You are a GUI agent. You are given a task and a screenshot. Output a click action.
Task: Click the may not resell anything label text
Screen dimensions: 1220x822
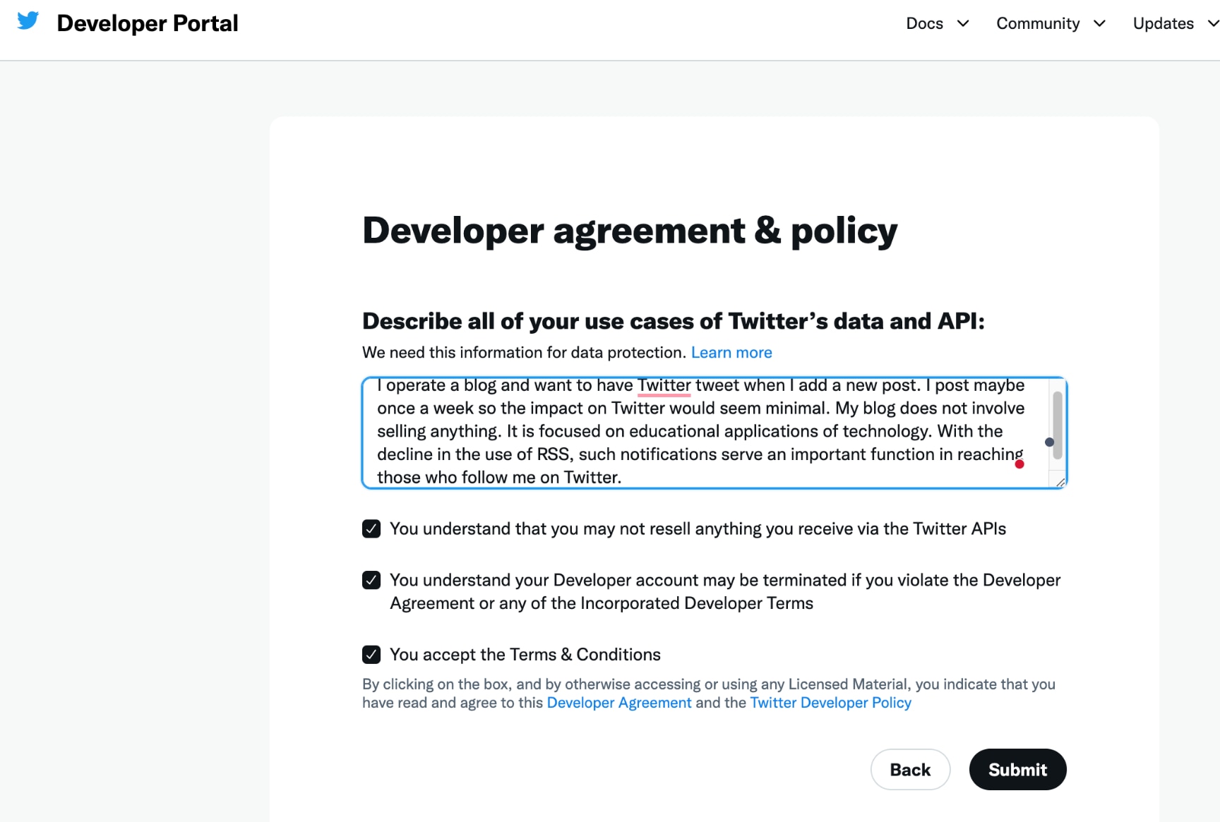[x=698, y=528]
